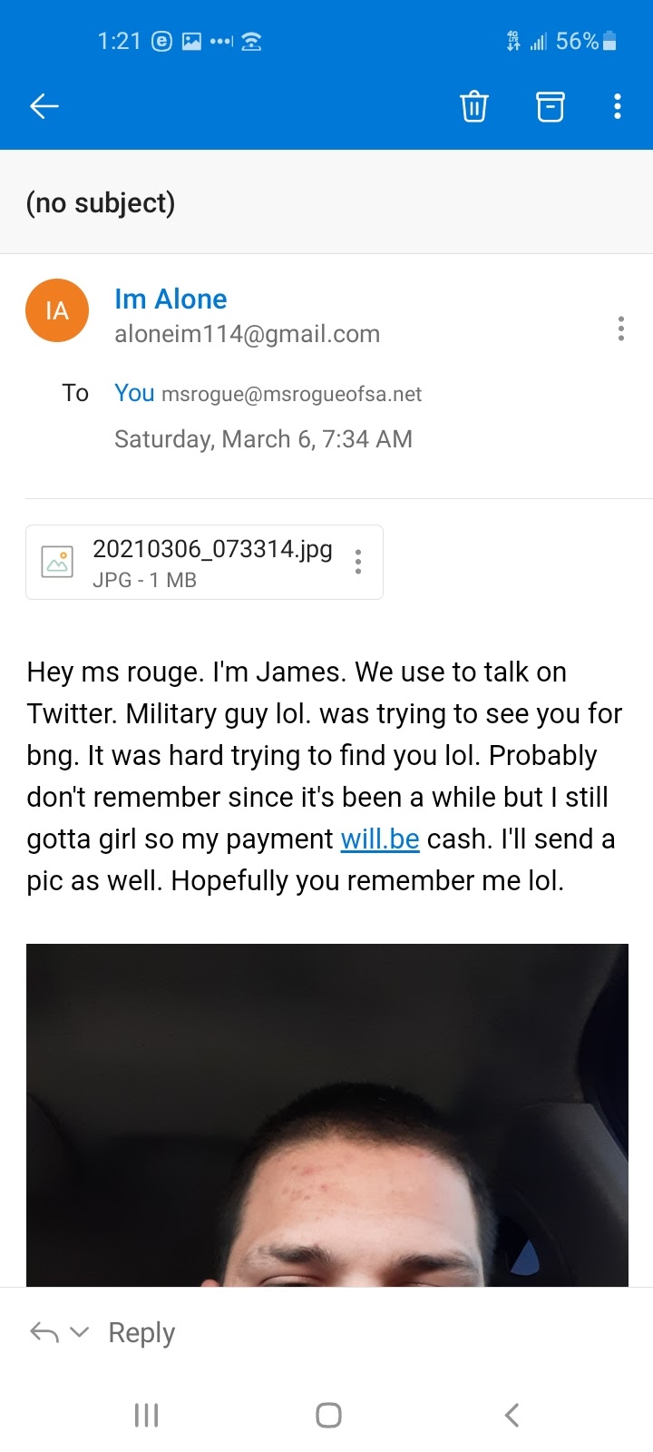The height and width of the screenshot is (1452, 653).
Task: Open attachment 20210306_073314.jpg
Action: click(212, 550)
